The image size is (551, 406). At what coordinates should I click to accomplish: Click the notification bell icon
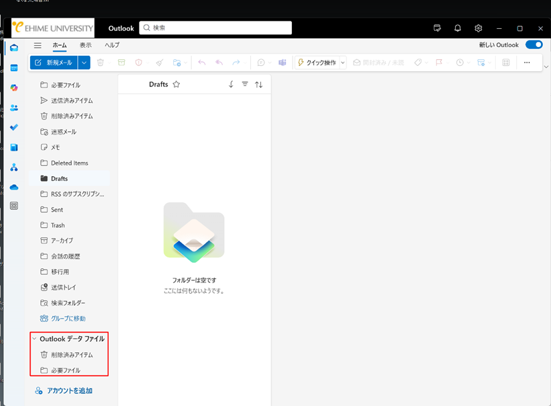458,28
